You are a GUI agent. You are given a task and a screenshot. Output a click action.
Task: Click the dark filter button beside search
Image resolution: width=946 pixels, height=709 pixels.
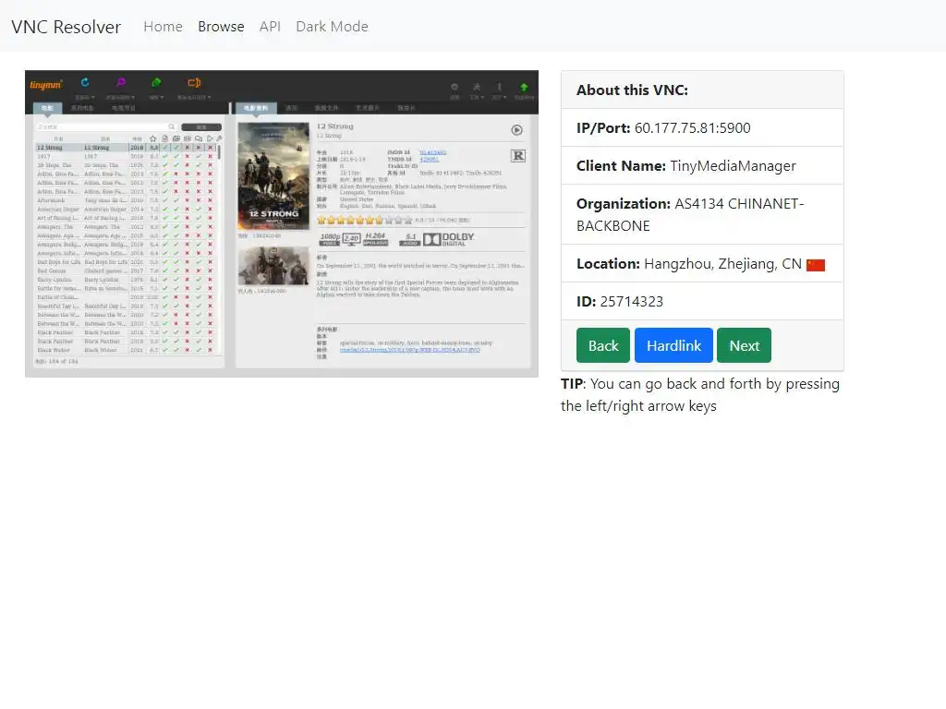[201, 127]
